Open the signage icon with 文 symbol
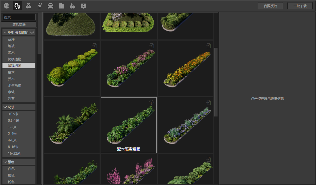This screenshot has width=316, height=185. click(83, 6)
